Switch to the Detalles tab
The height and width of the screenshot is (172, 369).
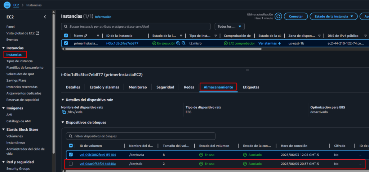pos(73,87)
